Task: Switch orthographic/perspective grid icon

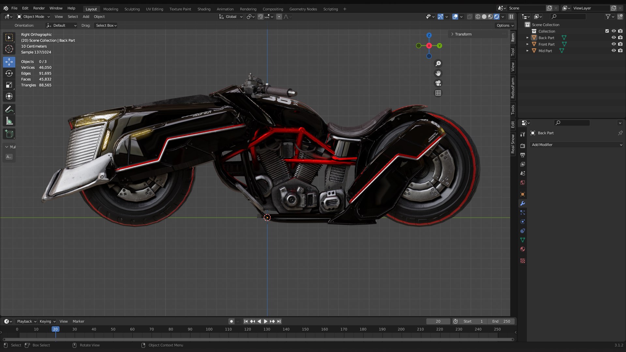Action: [438, 93]
